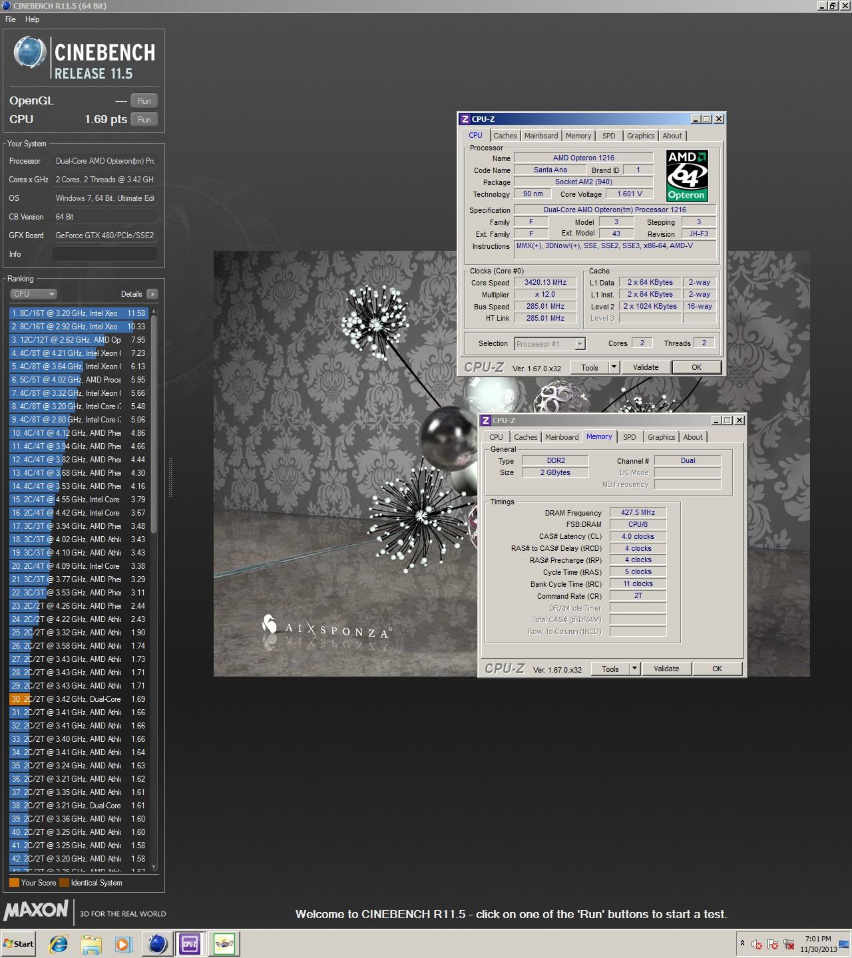
Task: Select ranking entry 1 with score 11.58
Action: tap(79, 313)
